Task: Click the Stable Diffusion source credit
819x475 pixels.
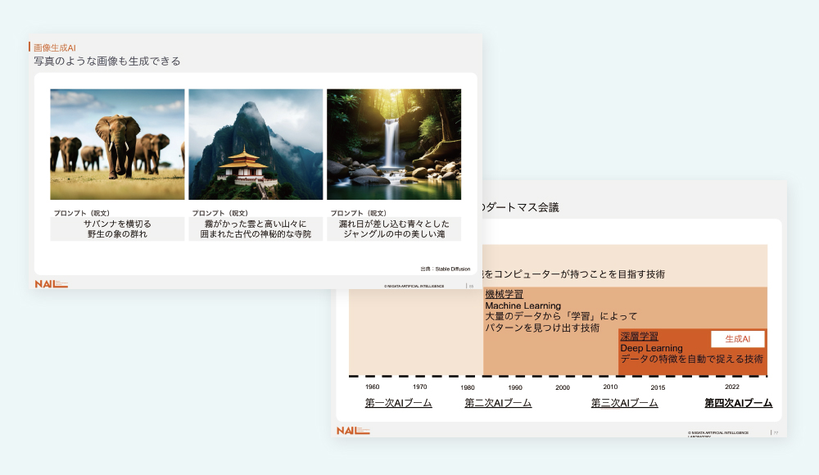Action: pos(445,268)
